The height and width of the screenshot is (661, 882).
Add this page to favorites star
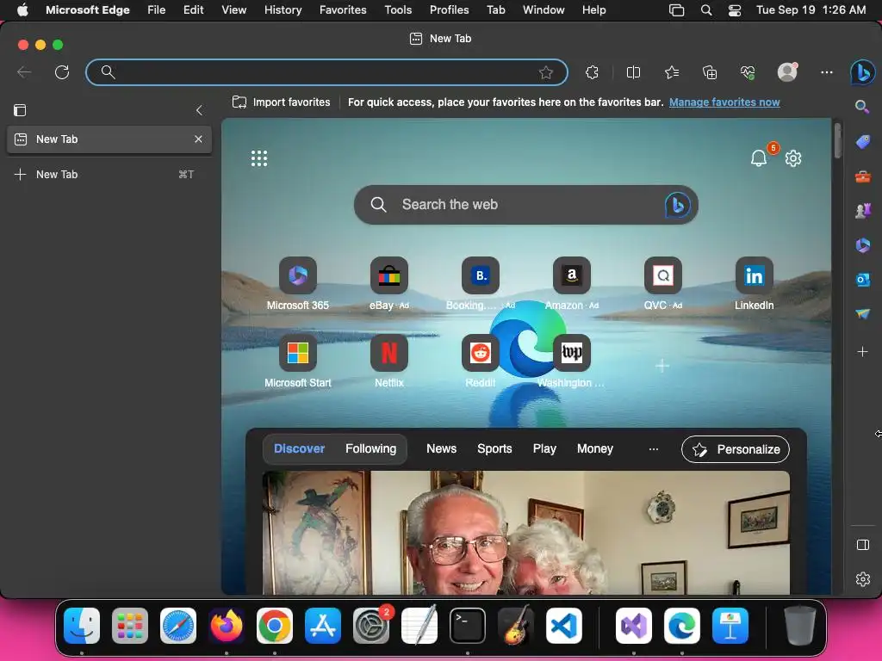(x=545, y=72)
